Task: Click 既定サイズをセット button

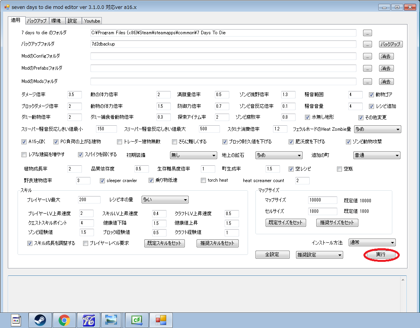Action: click(x=285, y=223)
